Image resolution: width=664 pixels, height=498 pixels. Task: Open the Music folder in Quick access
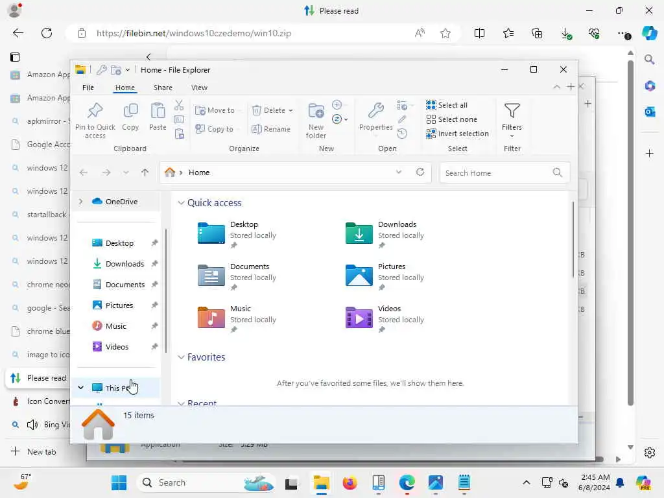point(236,318)
